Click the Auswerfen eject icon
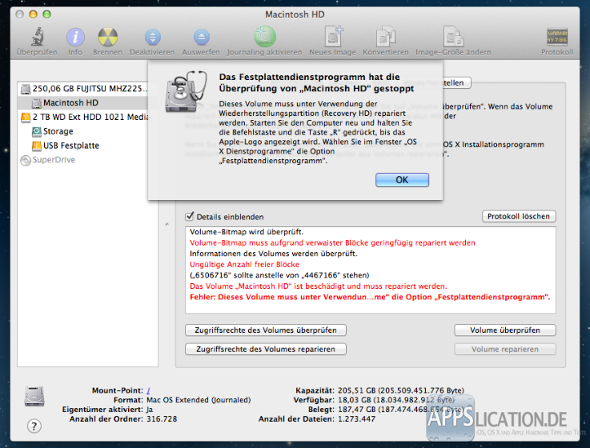Image resolution: width=590 pixels, height=448 pixels. [201, 38]
